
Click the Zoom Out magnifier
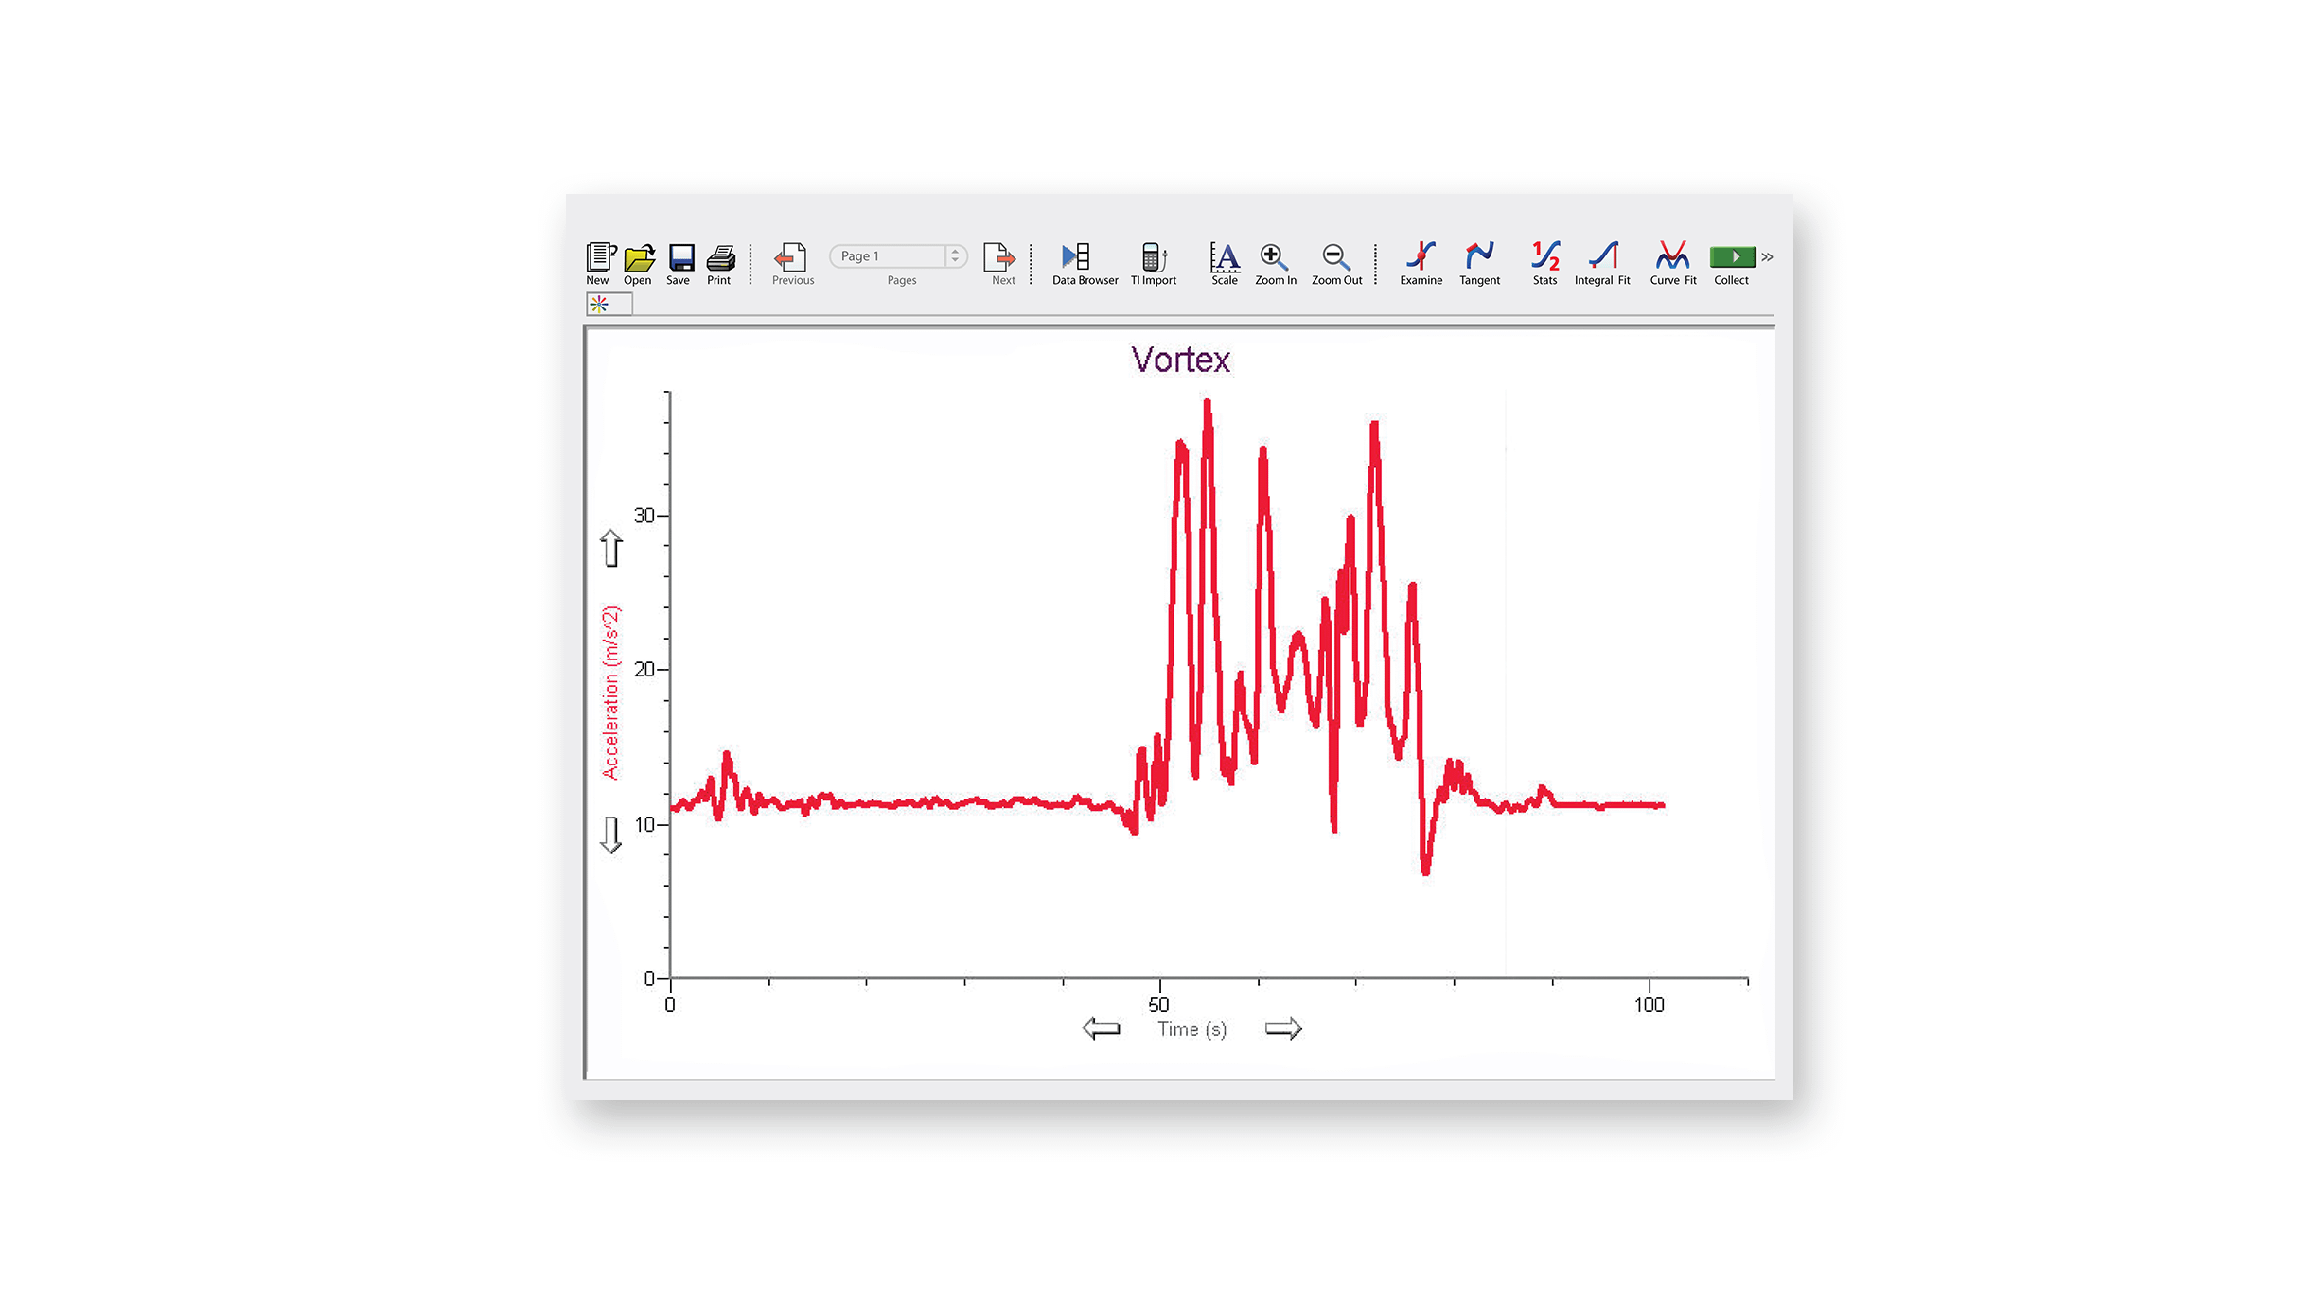1335,257
